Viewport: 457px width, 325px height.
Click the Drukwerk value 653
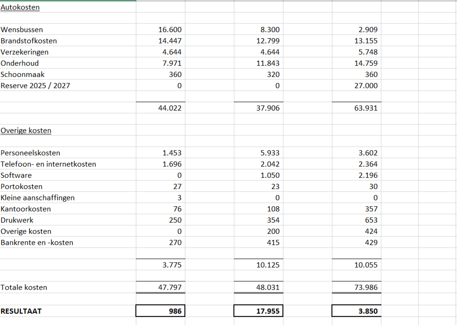coord(371,220)
